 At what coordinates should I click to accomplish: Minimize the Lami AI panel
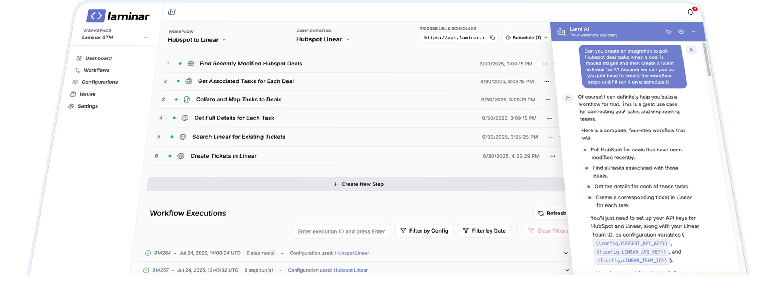click(693, 31)
